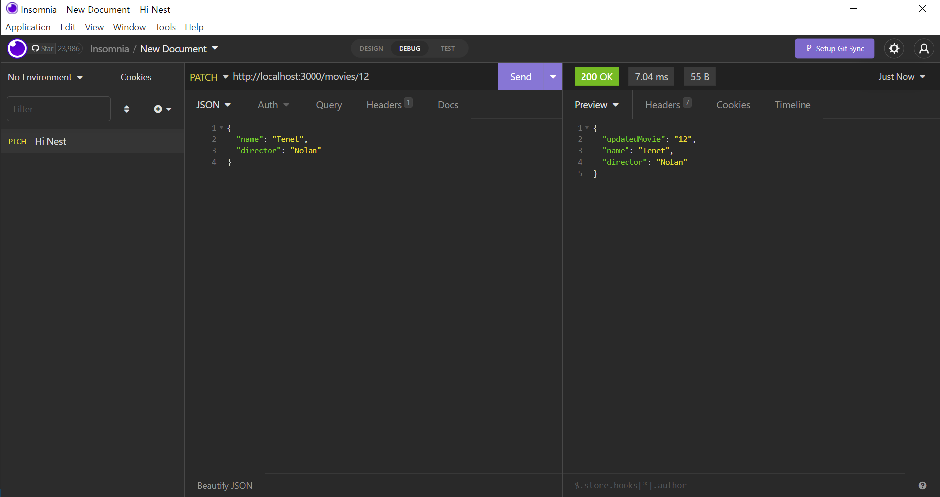This screenshot has height=497, width=940.
Task: Expand the New Document dropdown
Action: pyautogui.click(x=179, y=49)
